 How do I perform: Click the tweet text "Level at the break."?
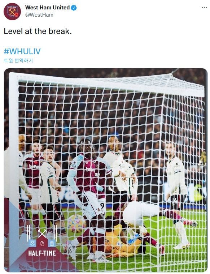click(x=38, y=31)
